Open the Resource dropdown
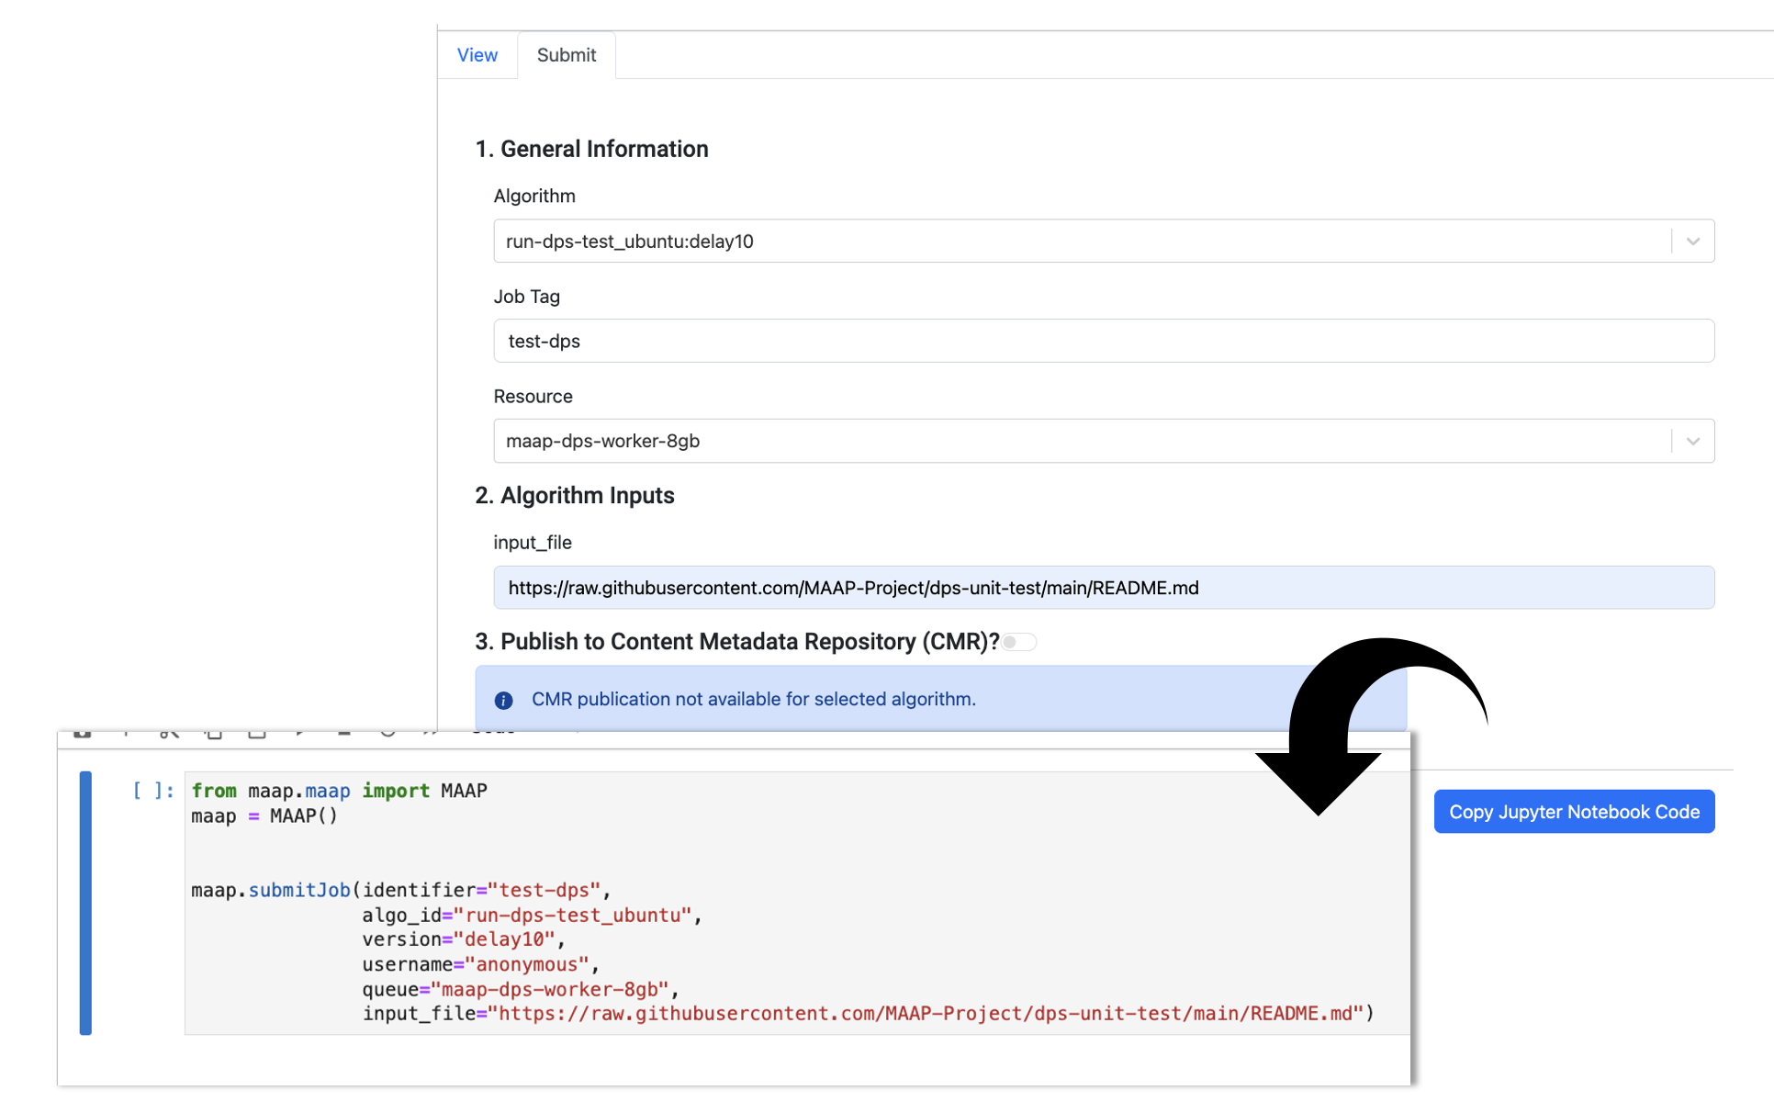1774x1113 pixels. [1104, 442]
